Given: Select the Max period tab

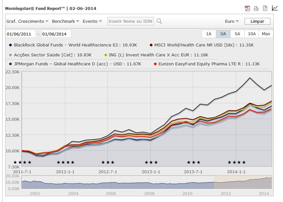Looking at the screenshot, I should (x=266, y=34).
